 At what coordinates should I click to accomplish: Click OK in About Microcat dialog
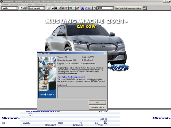(x=98, y=102)
